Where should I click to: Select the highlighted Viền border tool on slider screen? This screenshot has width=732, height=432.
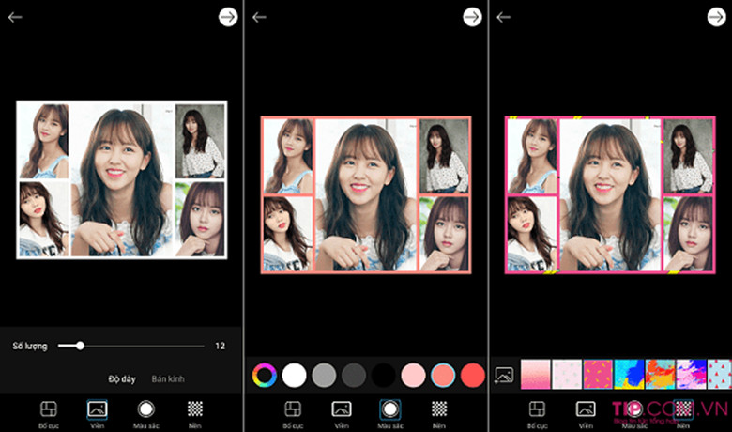click(x=97, y=414)
